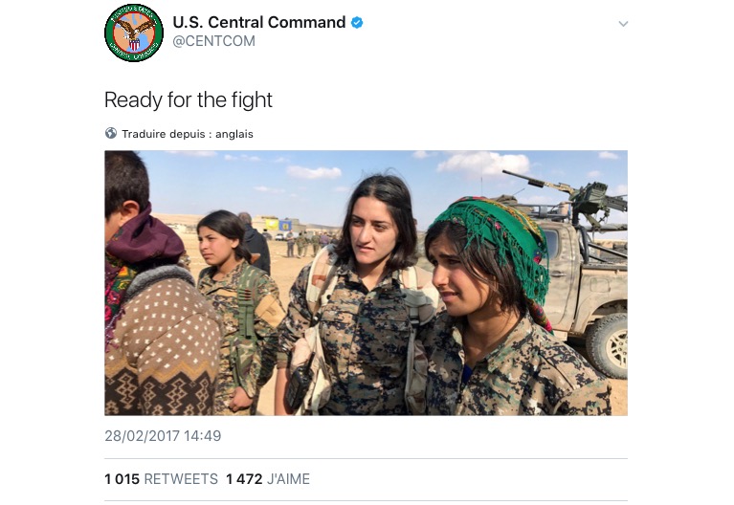Open the U.S. Central Command profile name
The image size is (734, 505).
259,22
